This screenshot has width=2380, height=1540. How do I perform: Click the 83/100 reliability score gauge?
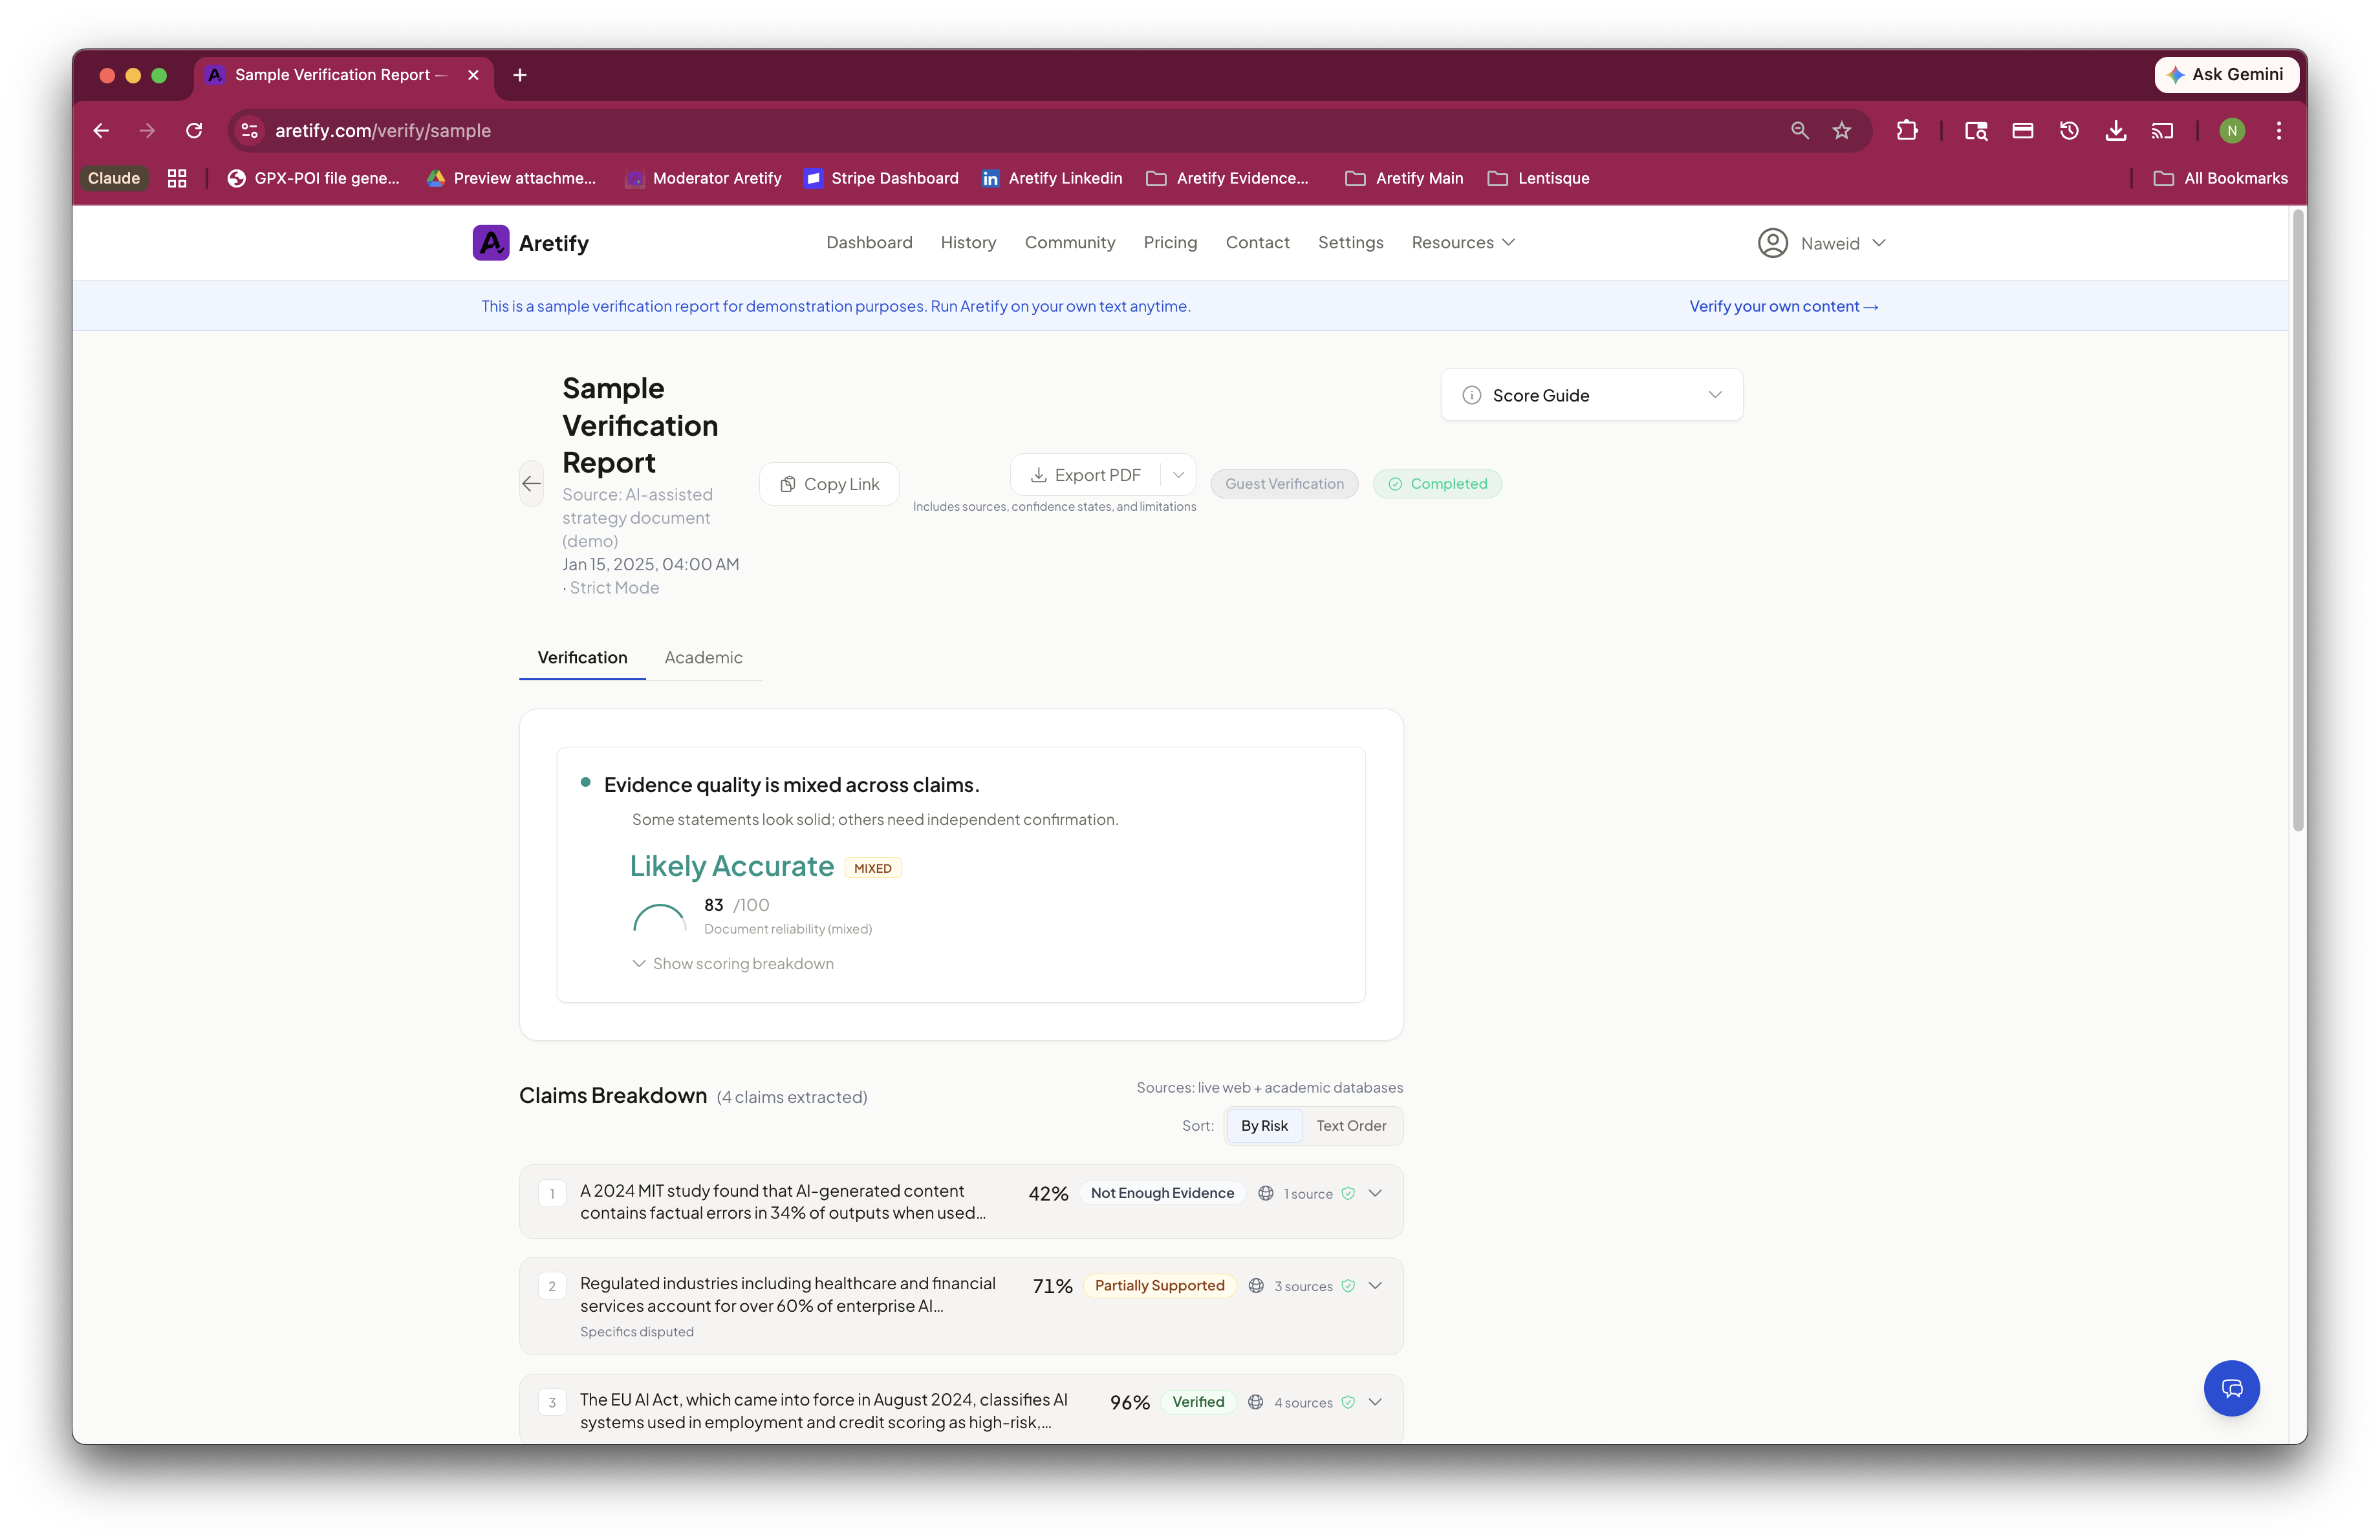(659, 916)
